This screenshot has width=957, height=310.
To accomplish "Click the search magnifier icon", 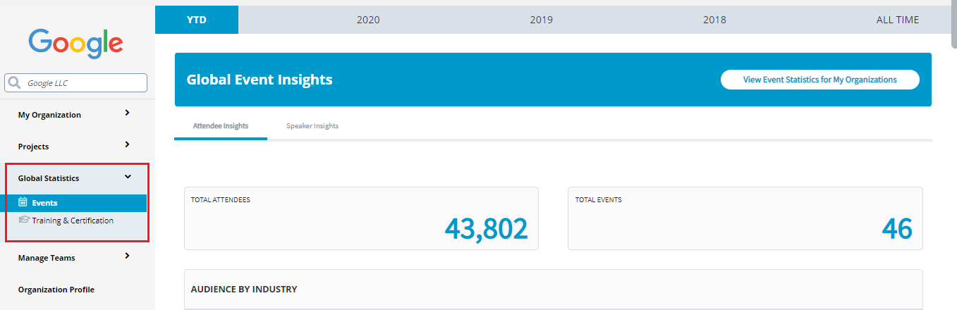I will click(x=14, y=83).
